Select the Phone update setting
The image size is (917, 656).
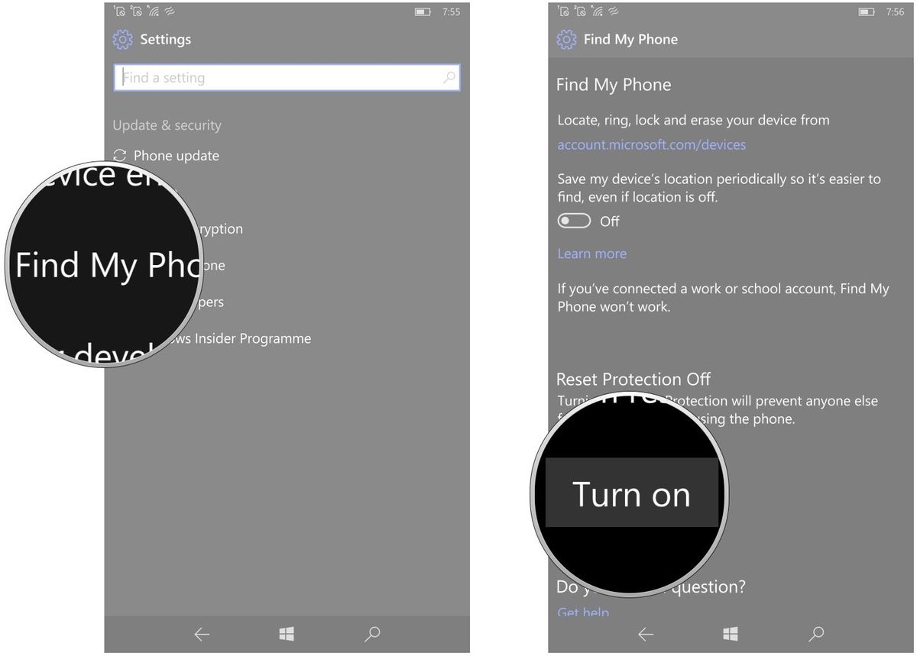tap(176, 155)
